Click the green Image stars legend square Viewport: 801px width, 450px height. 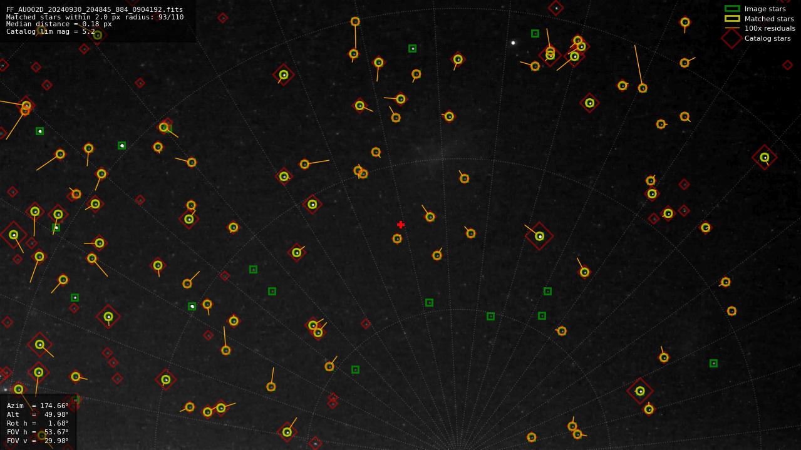tap(732, 9)
